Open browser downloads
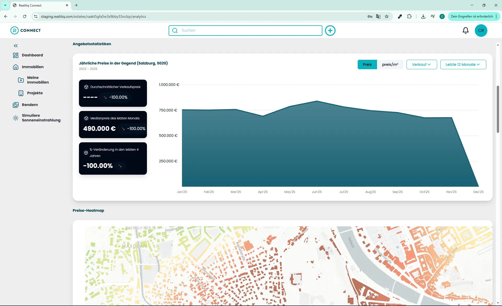Image resolution: width=502 pixels, height=306 pixels. click(423, 16)
